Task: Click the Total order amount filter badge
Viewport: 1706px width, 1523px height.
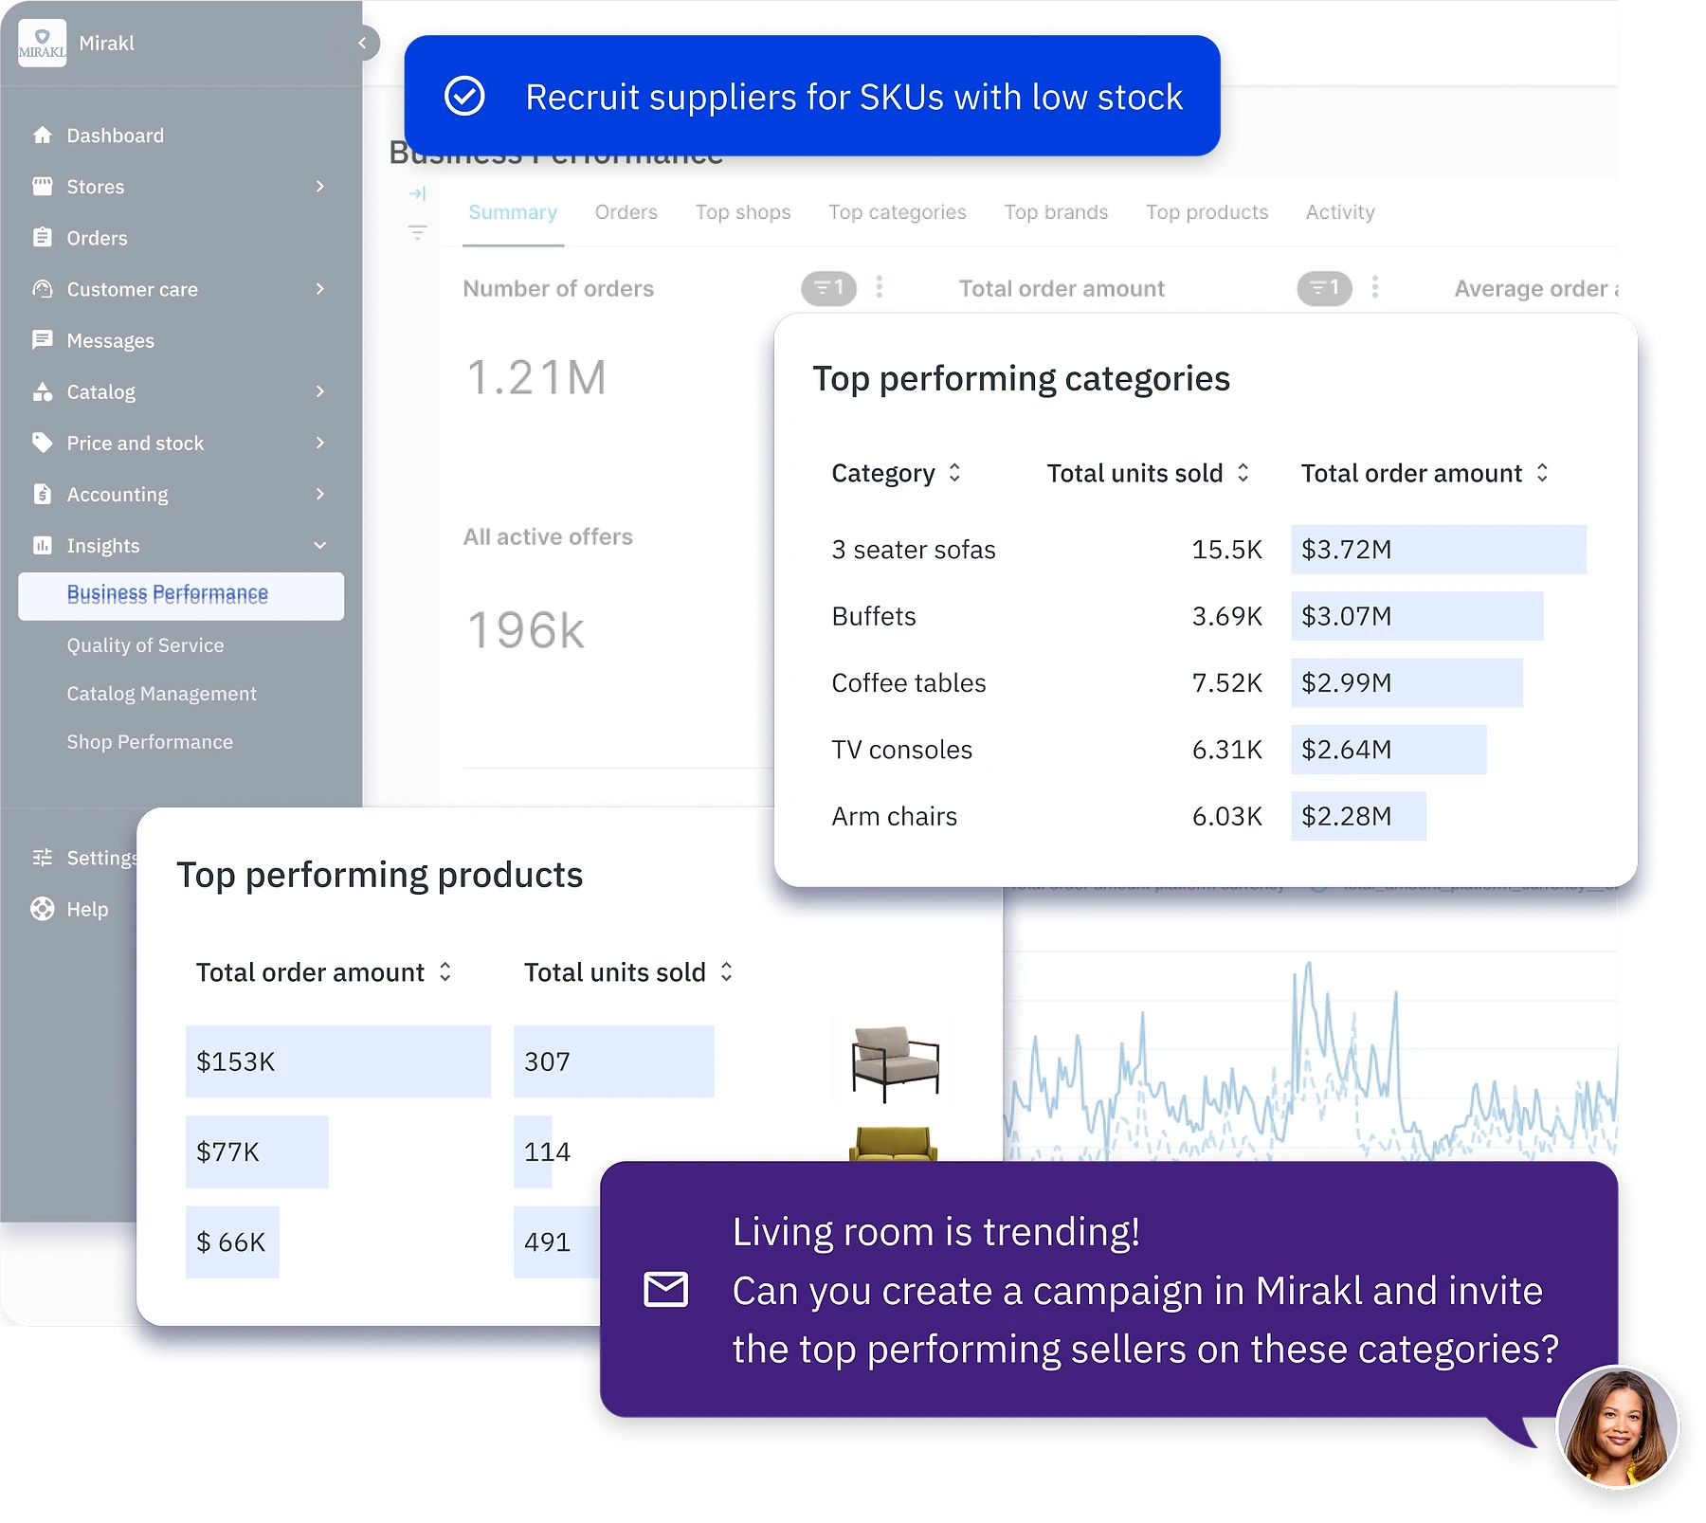Action: (x=1324, y=288)
